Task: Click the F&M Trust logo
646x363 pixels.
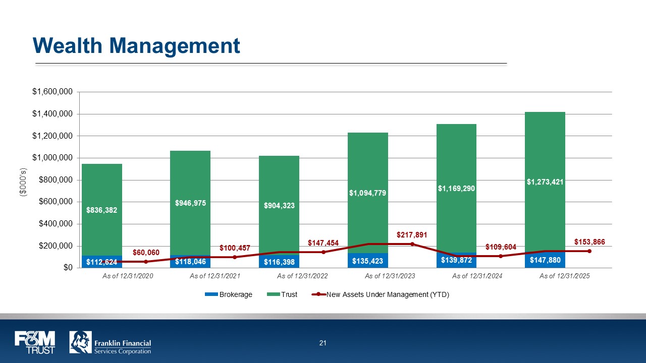Action: pyautogui.click(x=35, y=343)
